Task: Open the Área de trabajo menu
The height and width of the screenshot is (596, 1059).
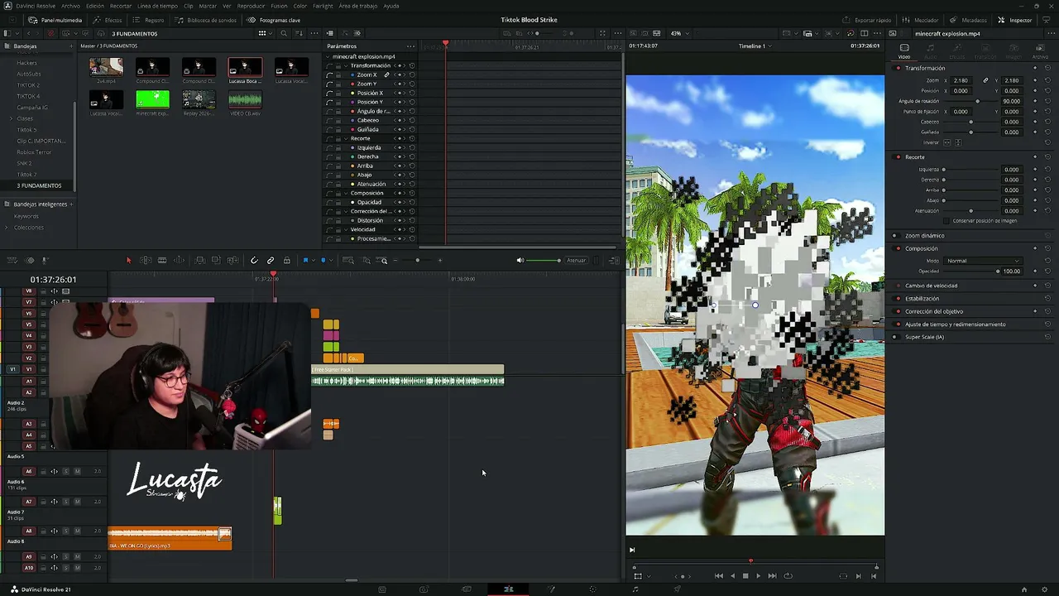Action: [x=358, y=6]
